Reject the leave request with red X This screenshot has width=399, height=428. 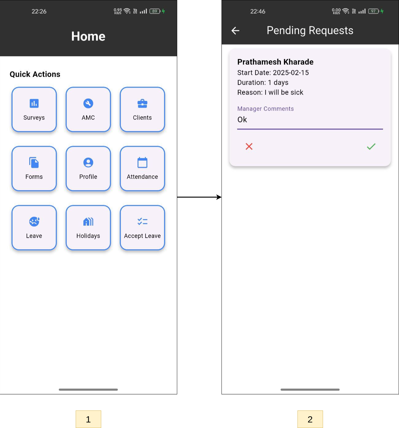tap(249, 147)
